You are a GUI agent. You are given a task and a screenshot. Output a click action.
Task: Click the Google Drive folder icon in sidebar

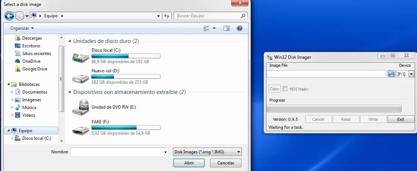(18, 69)
